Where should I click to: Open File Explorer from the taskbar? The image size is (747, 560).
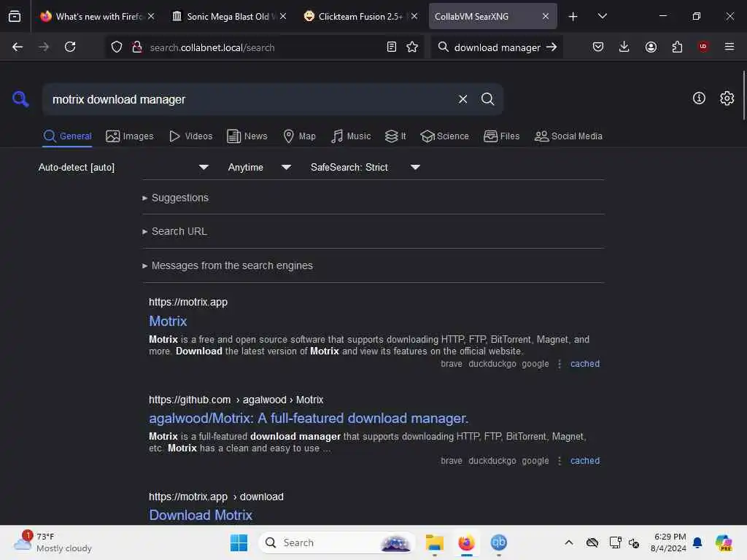pos(435,542)
